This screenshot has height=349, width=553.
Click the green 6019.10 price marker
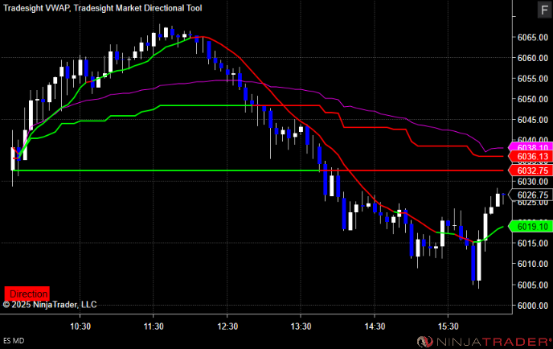pos(530,226)
